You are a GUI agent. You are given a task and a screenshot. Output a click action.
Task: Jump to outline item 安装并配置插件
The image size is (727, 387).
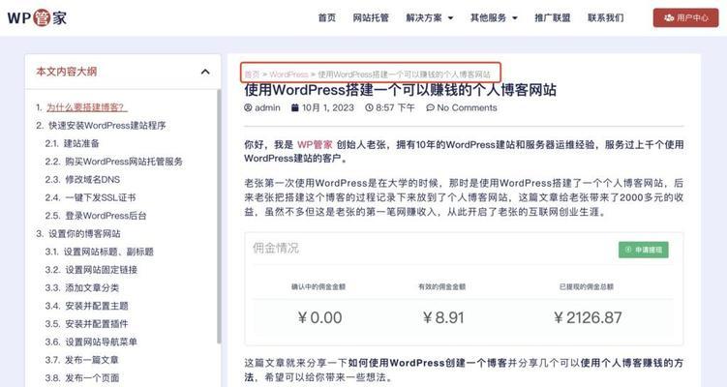coord(97,324)
